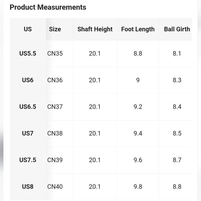Click the Product Measurements heading
Screen dimensions: 201x201
pos(48,7)
